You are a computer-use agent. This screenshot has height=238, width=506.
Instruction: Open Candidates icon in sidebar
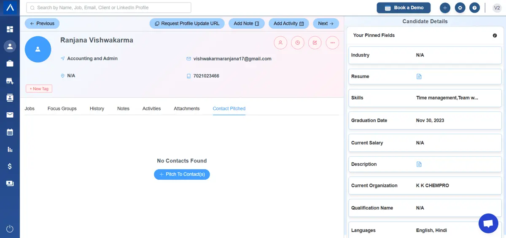click(10, 46)
